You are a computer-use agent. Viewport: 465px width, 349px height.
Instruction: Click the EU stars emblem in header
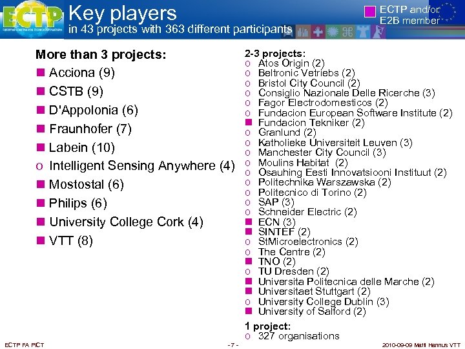448,13
